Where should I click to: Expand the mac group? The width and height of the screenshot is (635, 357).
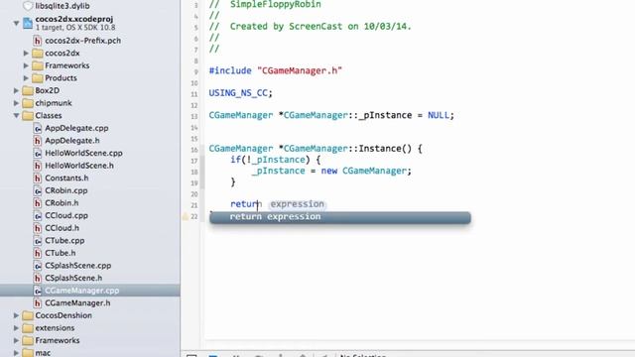tap(16, 353)
